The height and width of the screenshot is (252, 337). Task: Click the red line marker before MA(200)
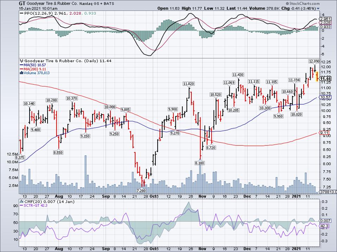pos(21,69)
